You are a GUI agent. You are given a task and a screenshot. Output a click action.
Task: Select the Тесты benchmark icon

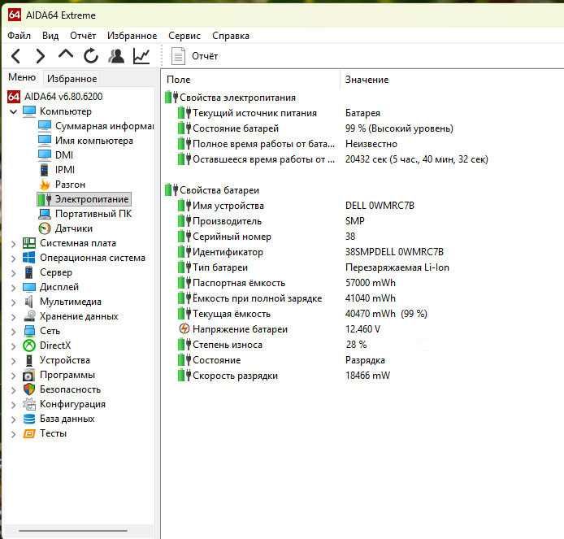click(x=29, y=433)
